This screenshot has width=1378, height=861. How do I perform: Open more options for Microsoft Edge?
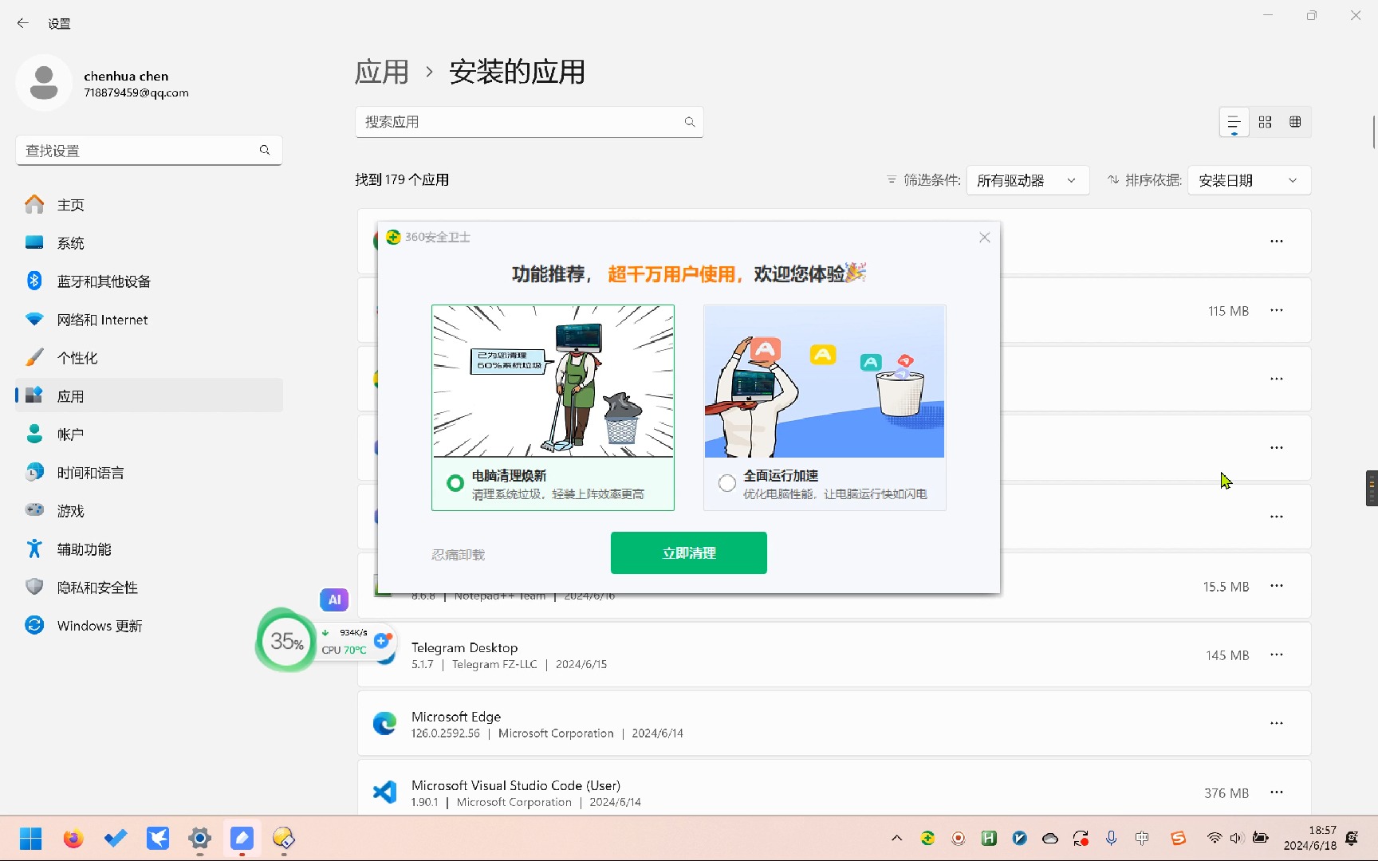tap(1277, 723)
